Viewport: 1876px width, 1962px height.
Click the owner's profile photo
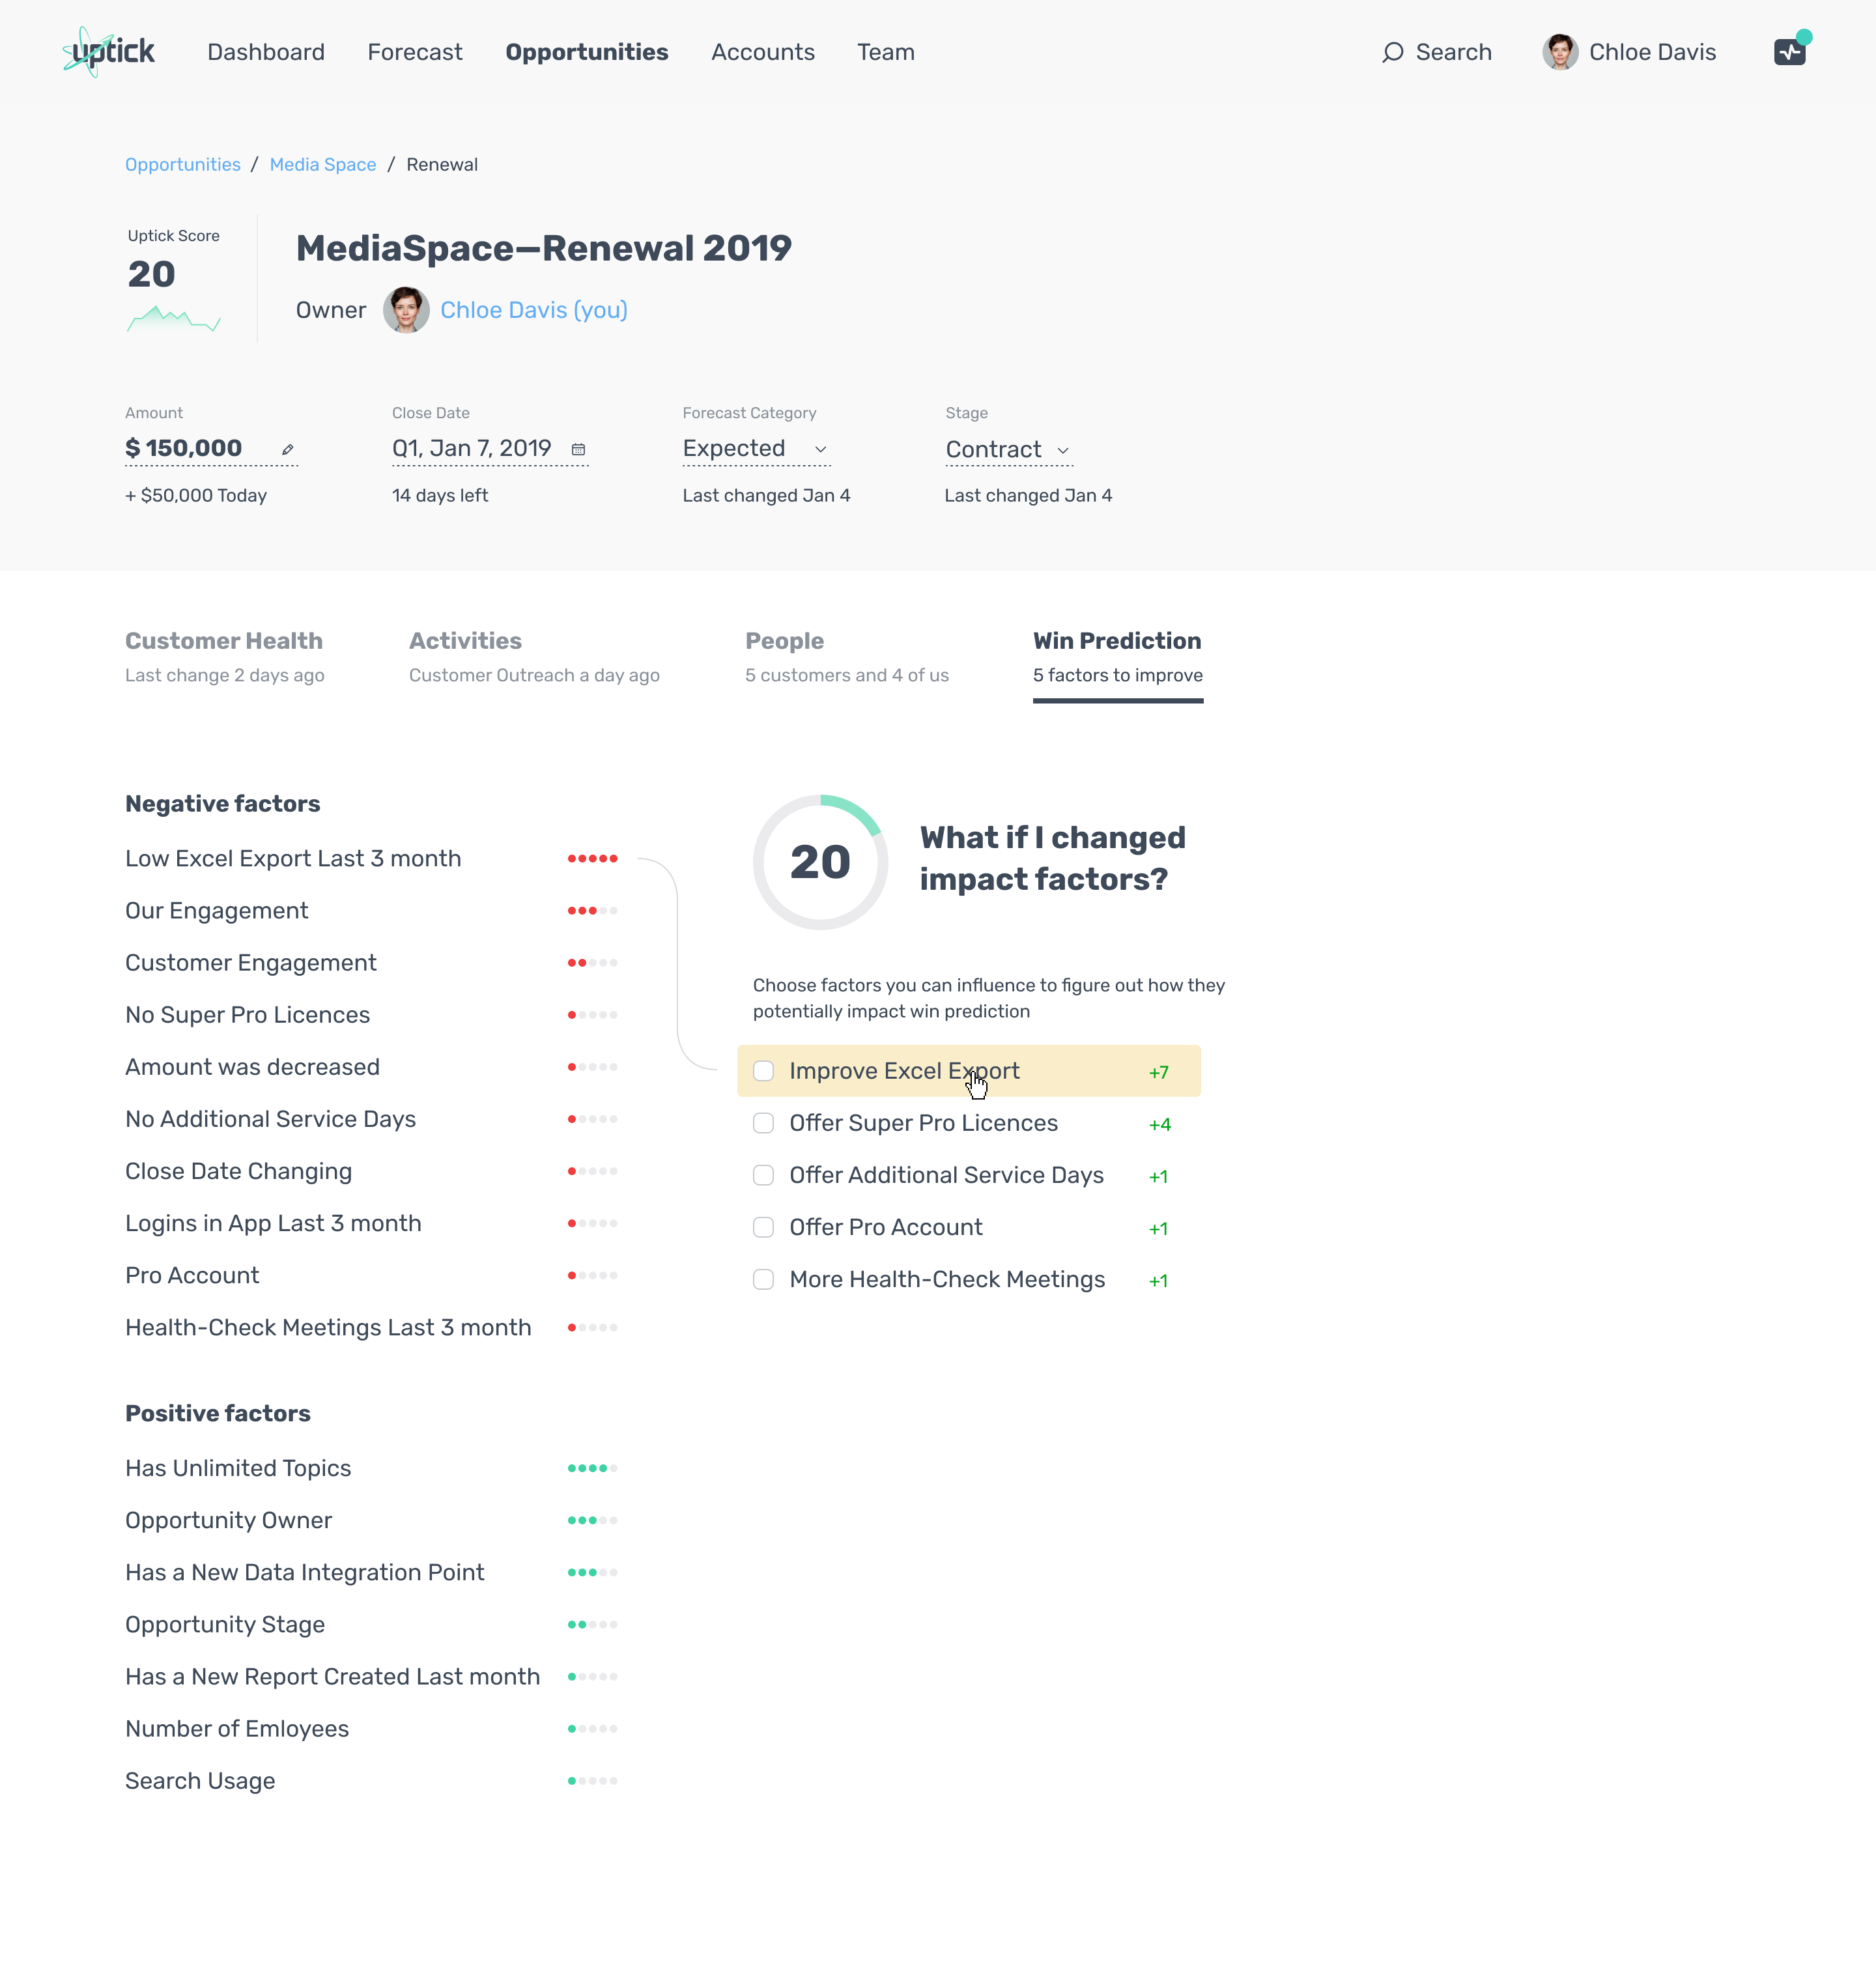(406, 310)
